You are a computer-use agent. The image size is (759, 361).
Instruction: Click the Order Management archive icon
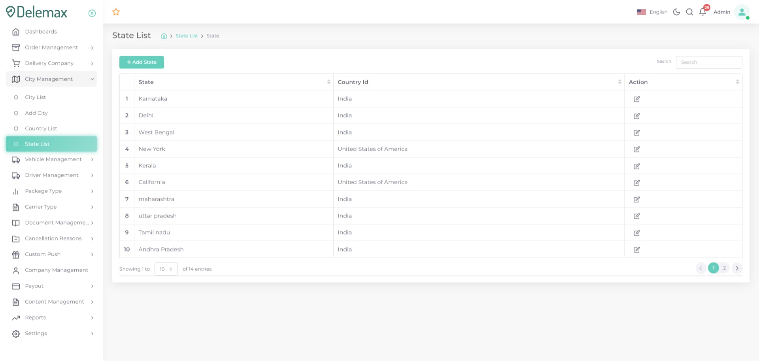(x=16, y=47)
